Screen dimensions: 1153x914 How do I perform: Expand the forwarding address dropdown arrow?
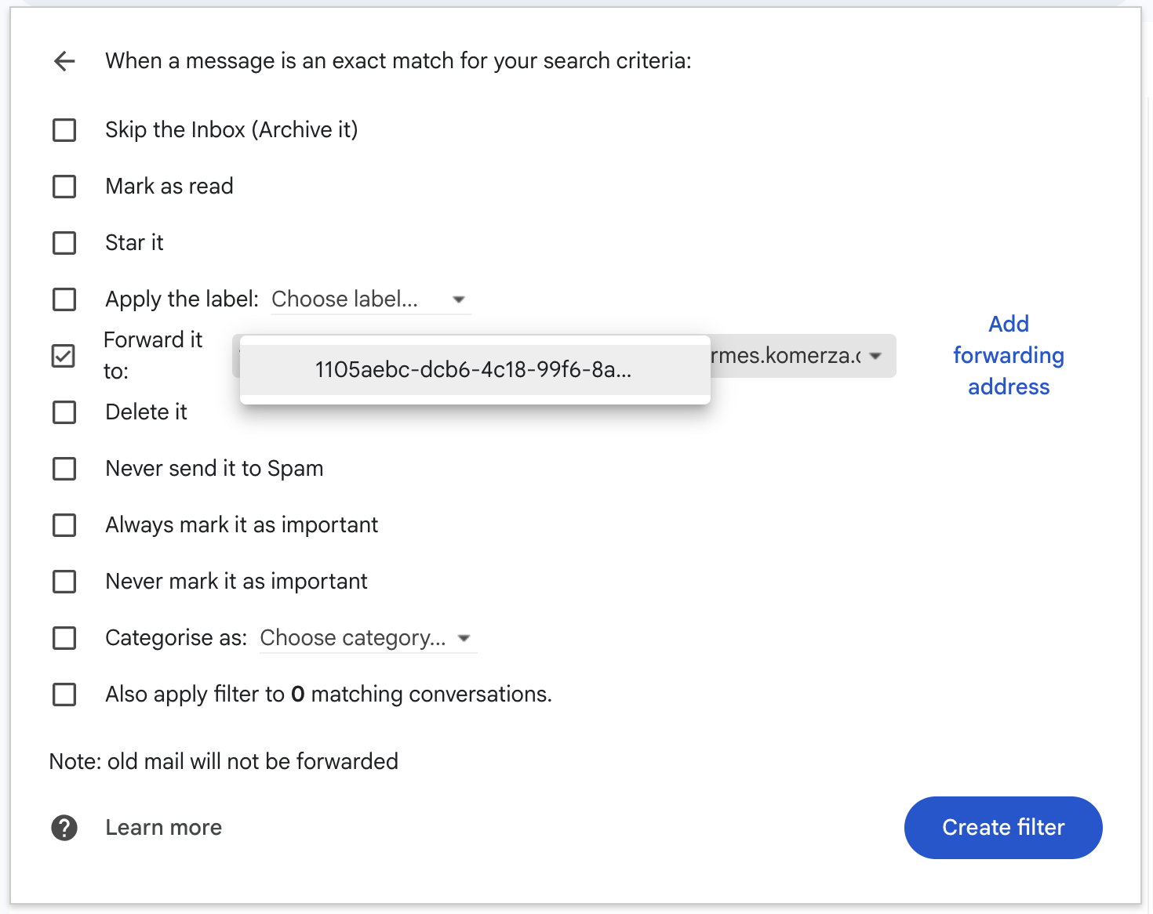(x=875, y=356)
